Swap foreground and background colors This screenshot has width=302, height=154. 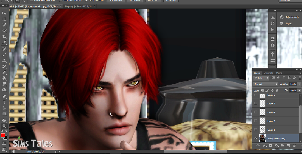click(6, 131)
